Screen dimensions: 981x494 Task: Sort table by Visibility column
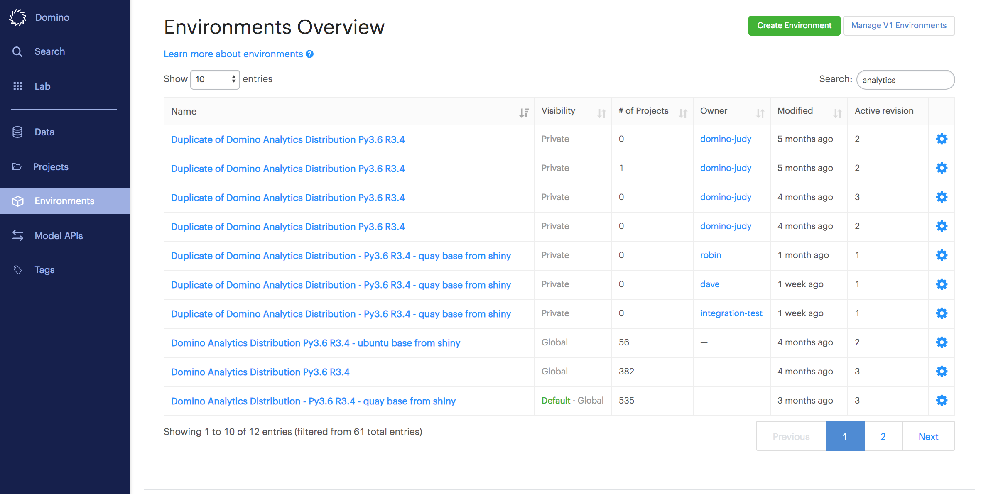point(573,111)
